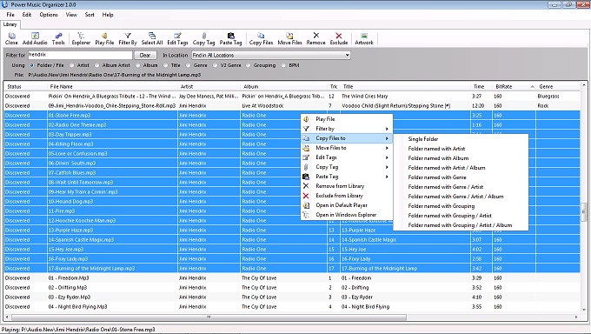Select the Genre filter radio button
The image size is (591, 334).
188,65
